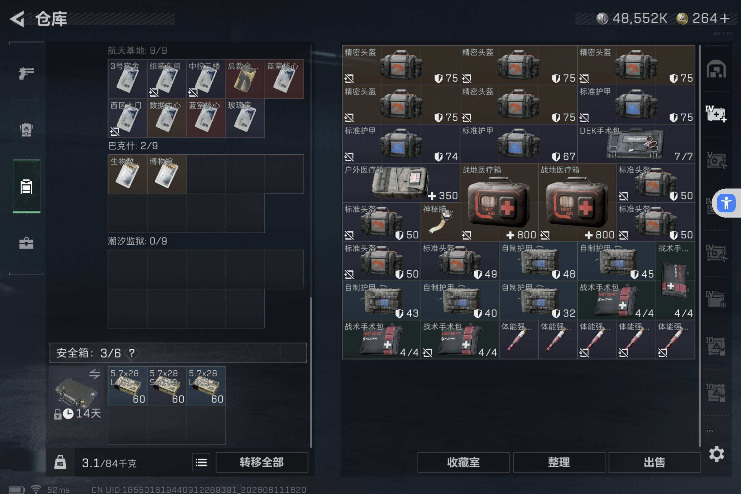
Task: Select the 神秘脑 item
Action: pyautogui.click(x=440, y=222)
